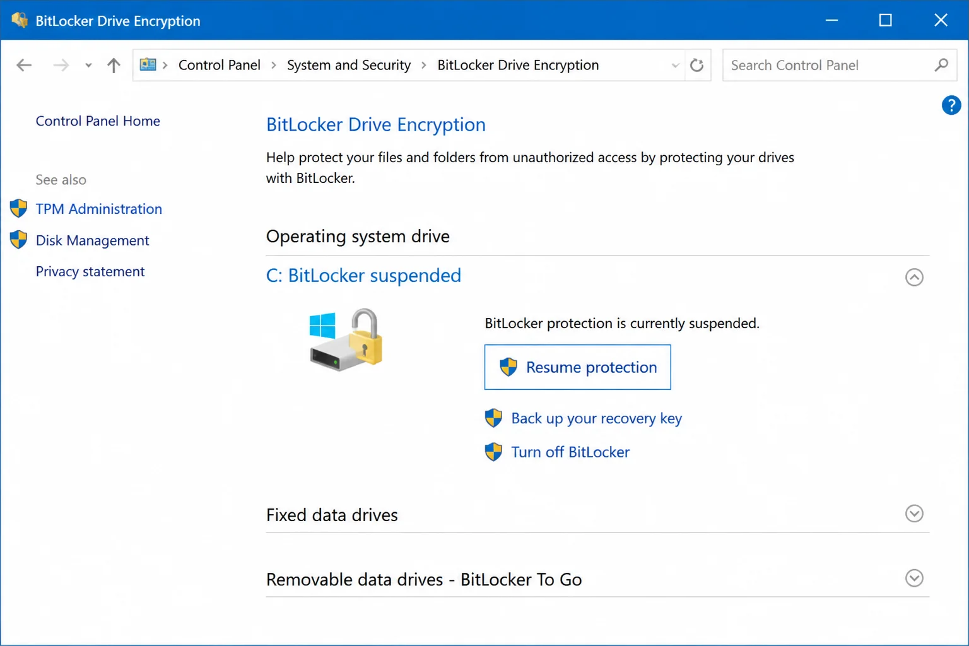Screen dimensions: 969x646
Task: Expand chevron after Control Panel breadcrumb
Action: 274,65
